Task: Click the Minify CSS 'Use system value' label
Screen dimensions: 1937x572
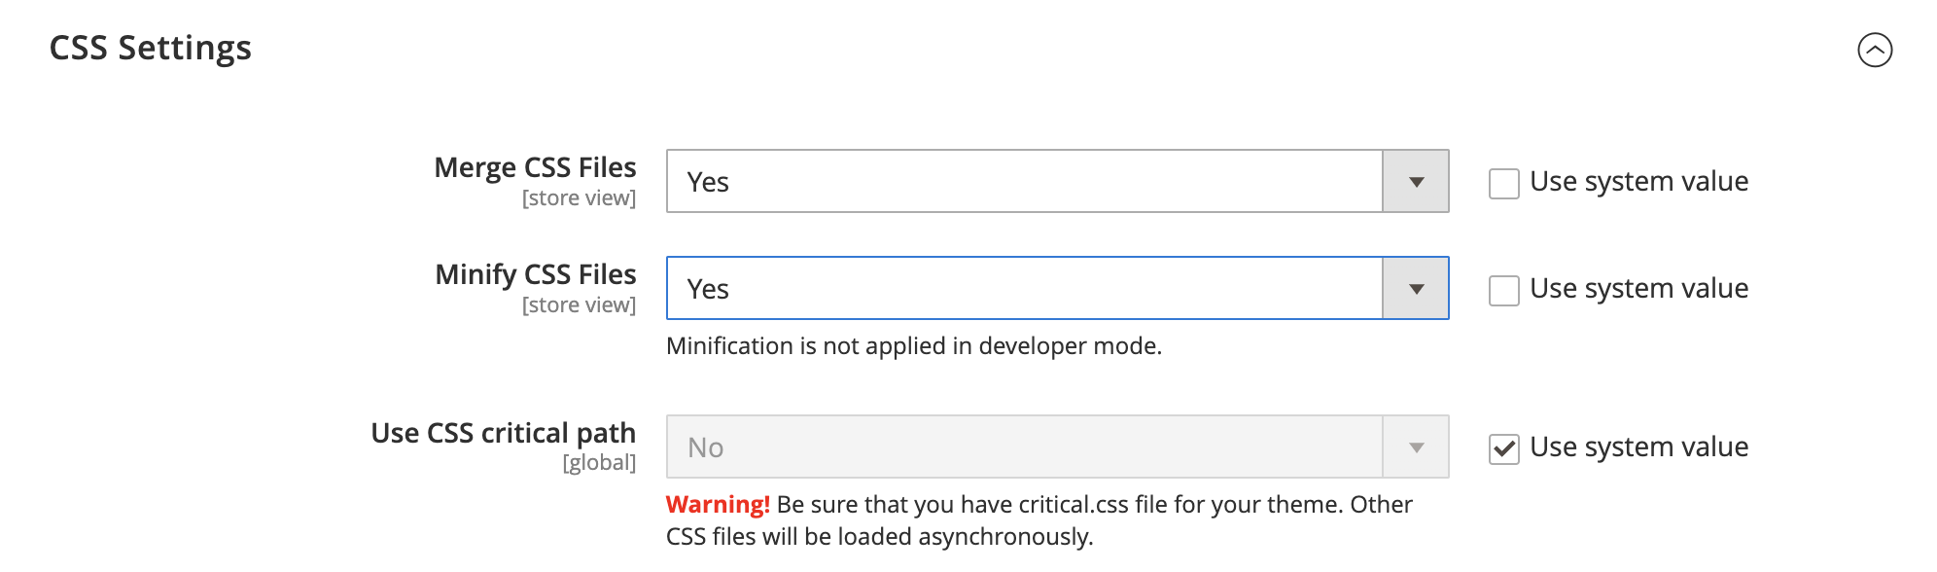Action: [x=1638, y=289]
